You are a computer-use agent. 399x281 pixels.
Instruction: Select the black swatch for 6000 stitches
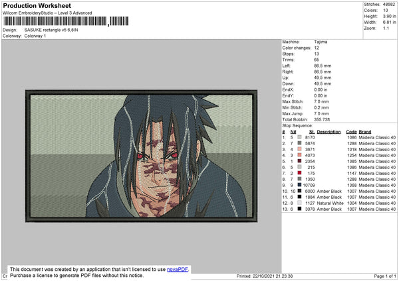tap(299, 191)
